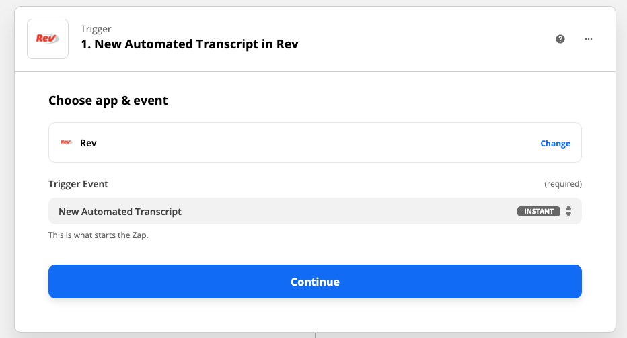Select the Rev app selection field
Viewport: 627px width, 338px height.
coord(303,143)
